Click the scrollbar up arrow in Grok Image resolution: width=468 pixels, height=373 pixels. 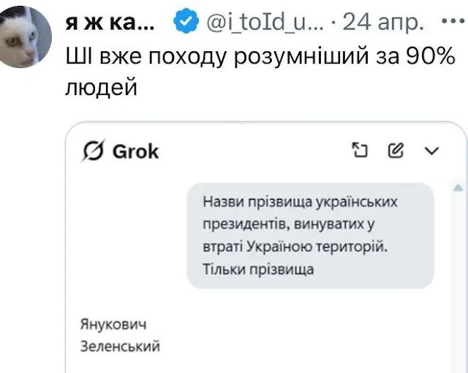457,189
